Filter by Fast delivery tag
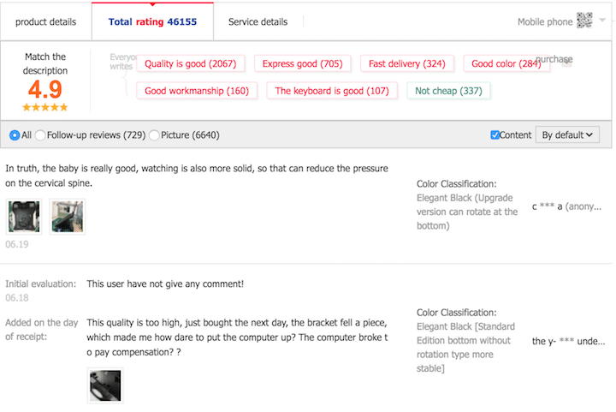 [x=406, y=64]
